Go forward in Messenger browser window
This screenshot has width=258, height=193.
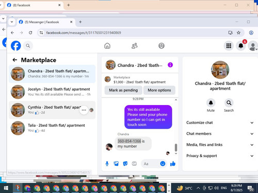(x=21, y=32)
